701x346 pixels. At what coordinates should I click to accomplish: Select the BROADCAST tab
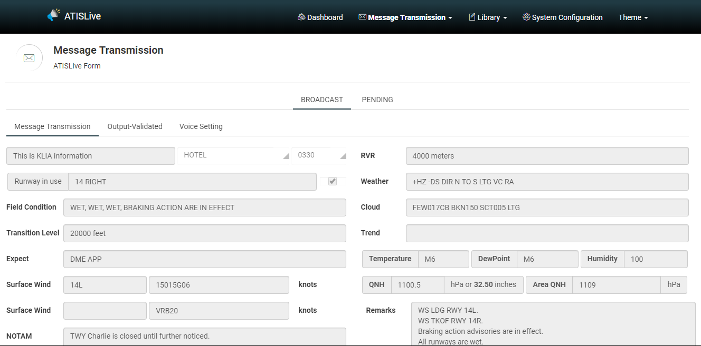pyautogui.click(x=322, y=100)
